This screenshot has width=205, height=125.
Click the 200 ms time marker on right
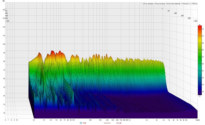[x=168, y=11]
